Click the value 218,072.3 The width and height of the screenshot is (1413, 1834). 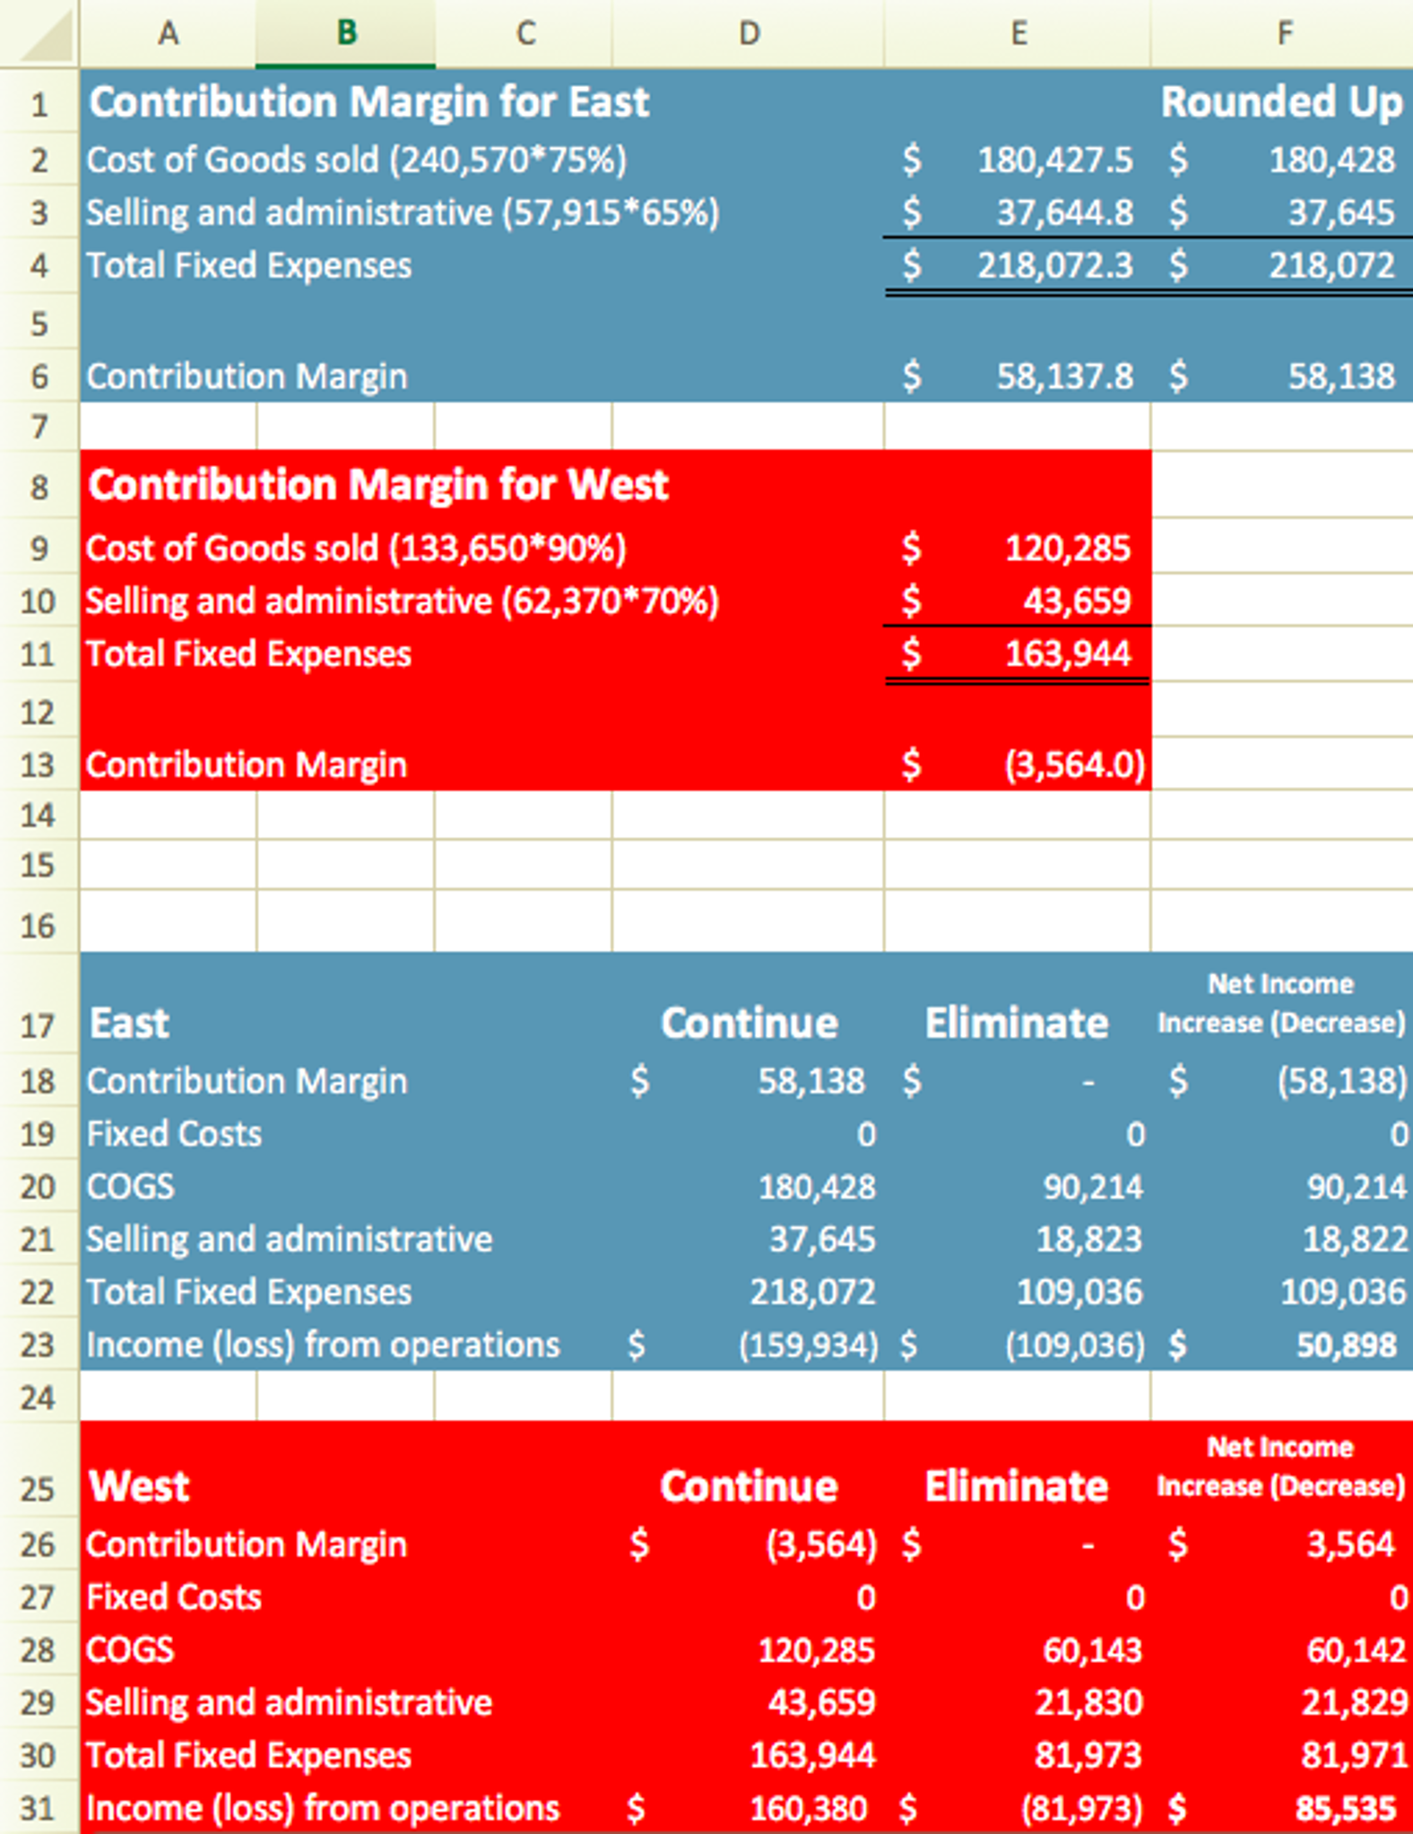1054,266
